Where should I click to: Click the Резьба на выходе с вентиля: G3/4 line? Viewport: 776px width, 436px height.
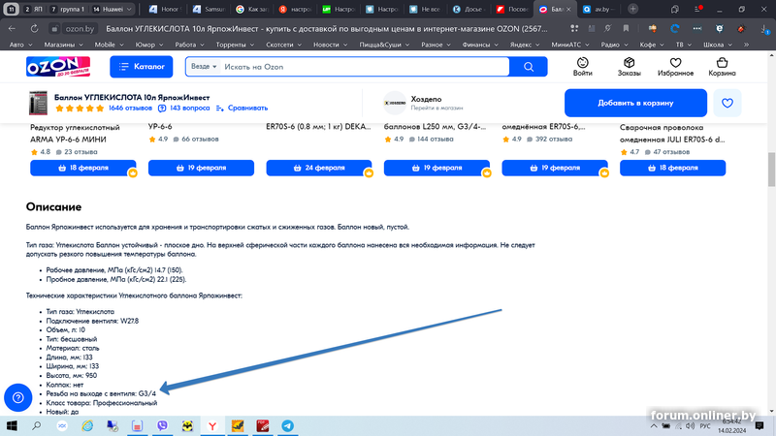coord(101,393)
